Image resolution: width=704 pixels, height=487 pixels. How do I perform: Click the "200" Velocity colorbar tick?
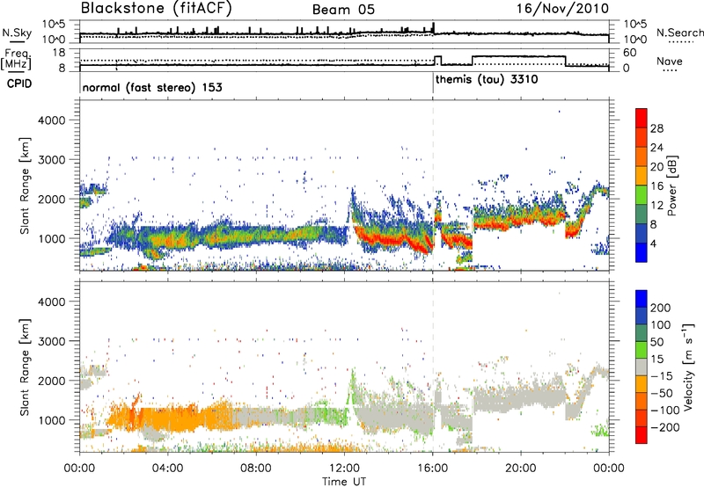pyautogui.click(x=661, y=308)
